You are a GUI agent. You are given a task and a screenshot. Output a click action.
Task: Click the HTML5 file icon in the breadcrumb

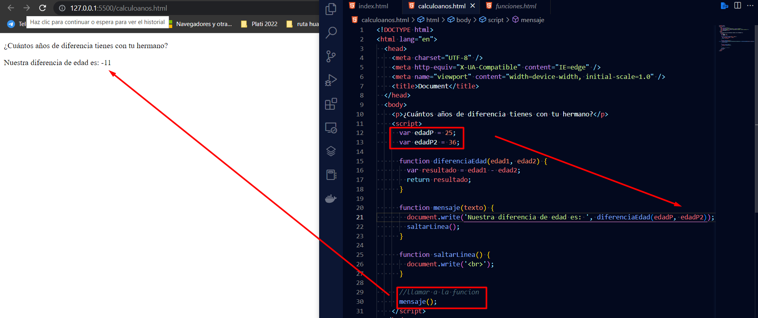[x=355, y=20]
